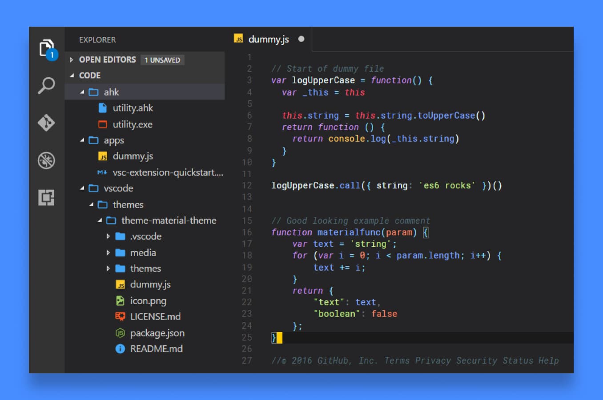This screenshot has width=603, height=400.
Task: Open the Explorer view in the activity bar
Action: click(x=47, y=48)
